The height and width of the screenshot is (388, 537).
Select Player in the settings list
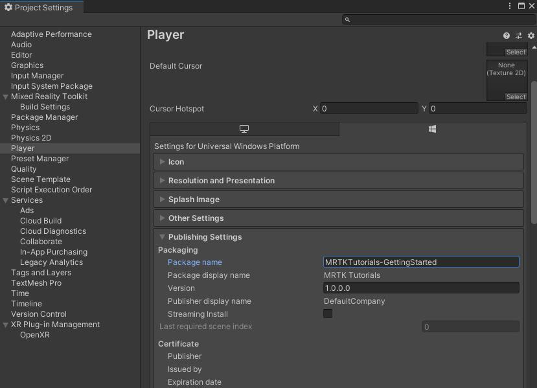70,148
